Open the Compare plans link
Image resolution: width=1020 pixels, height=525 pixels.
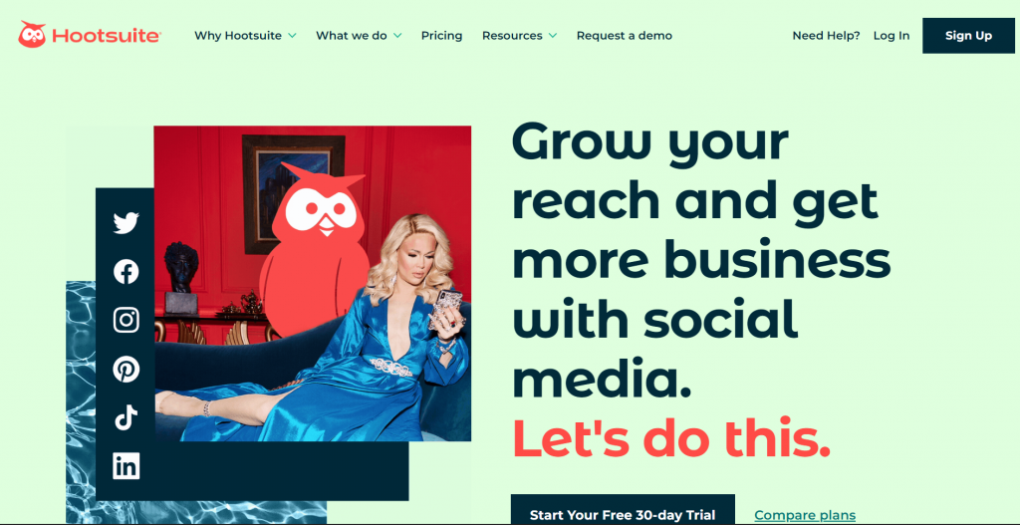click(805, 516)
